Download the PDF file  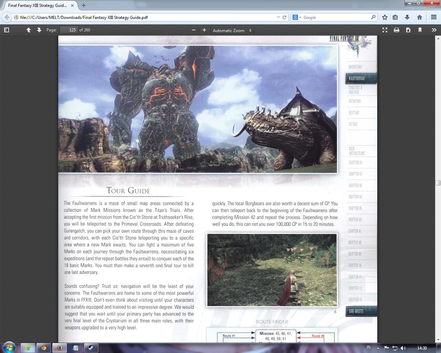click(408, 30)
